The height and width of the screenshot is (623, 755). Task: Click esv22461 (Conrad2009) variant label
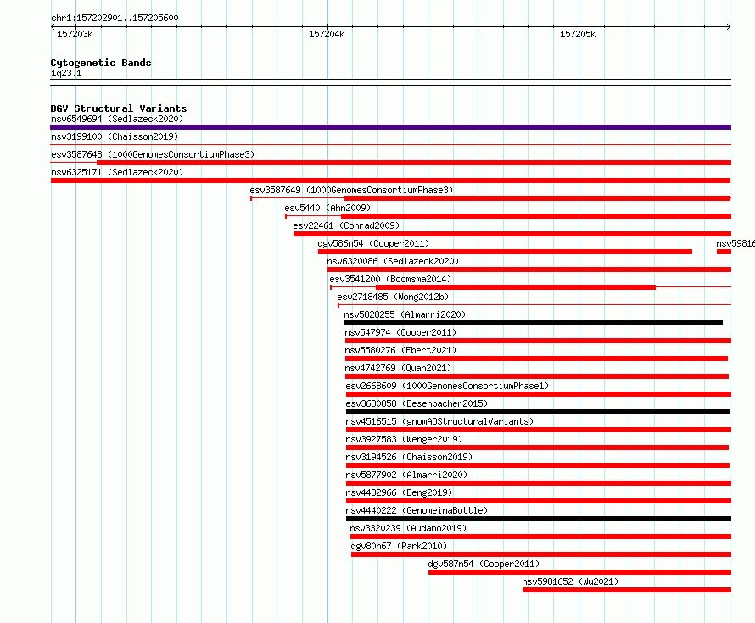click(x=346, y=225)
